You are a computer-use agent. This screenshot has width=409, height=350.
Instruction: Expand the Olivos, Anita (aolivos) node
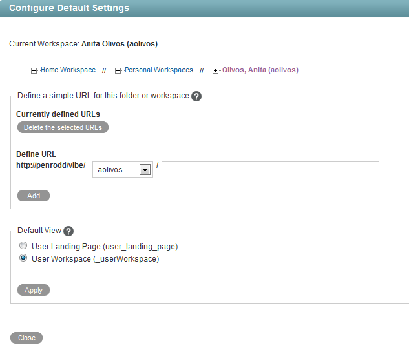point(216,70)
